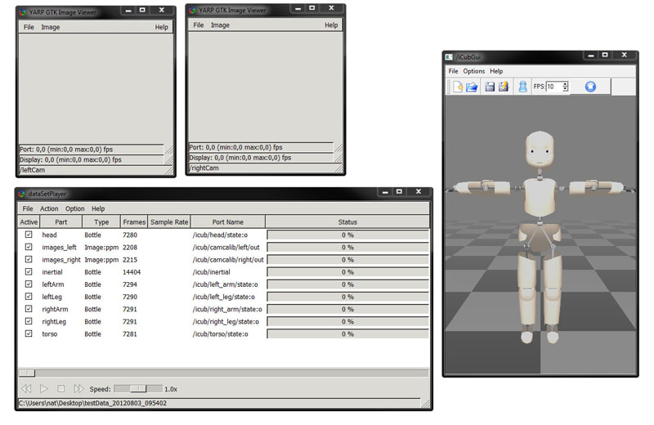Toggle the Active checkbox for inertial
This screenshot has height=425, width=654.
(x=29, y=272)
